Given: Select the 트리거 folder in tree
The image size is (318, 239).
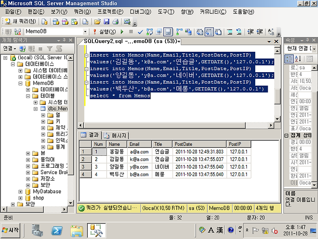Looking at the screenshot, I should coord(62,134).
